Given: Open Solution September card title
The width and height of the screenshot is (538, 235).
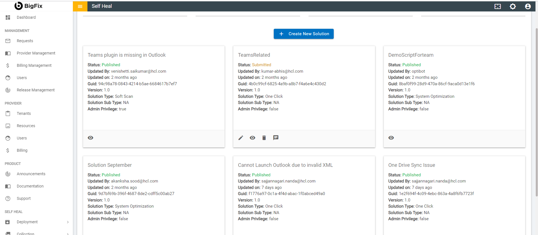Looking at the screenshot, I should [x=110, y=165].
